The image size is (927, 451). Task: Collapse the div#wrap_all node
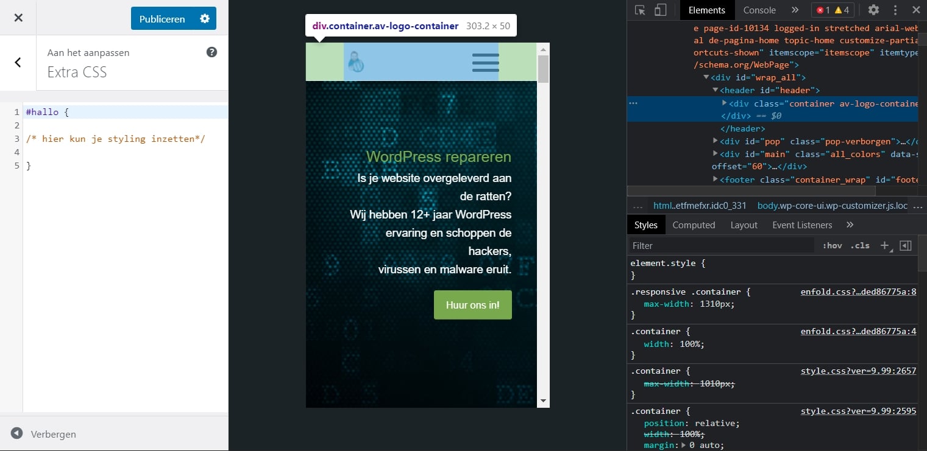click(x=706, y=77)
